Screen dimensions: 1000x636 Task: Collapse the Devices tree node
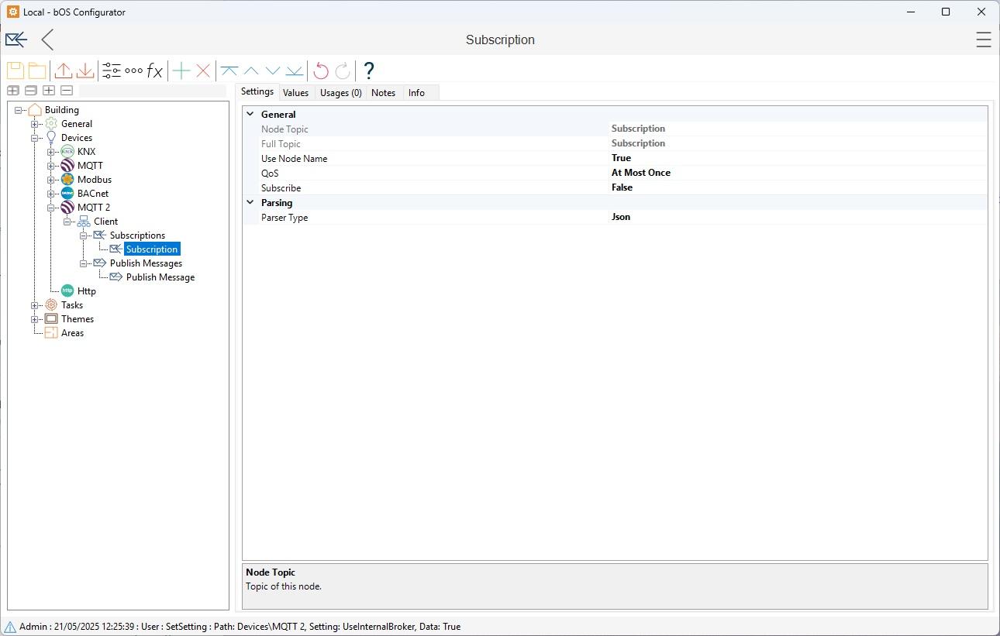pos(35,138)
